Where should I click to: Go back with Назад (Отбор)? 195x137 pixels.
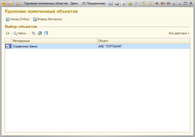(x=17, y=19)
